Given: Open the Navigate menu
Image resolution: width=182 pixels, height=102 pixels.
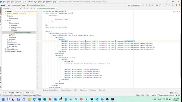Looking at the screenshot, I should click(18, 2).
